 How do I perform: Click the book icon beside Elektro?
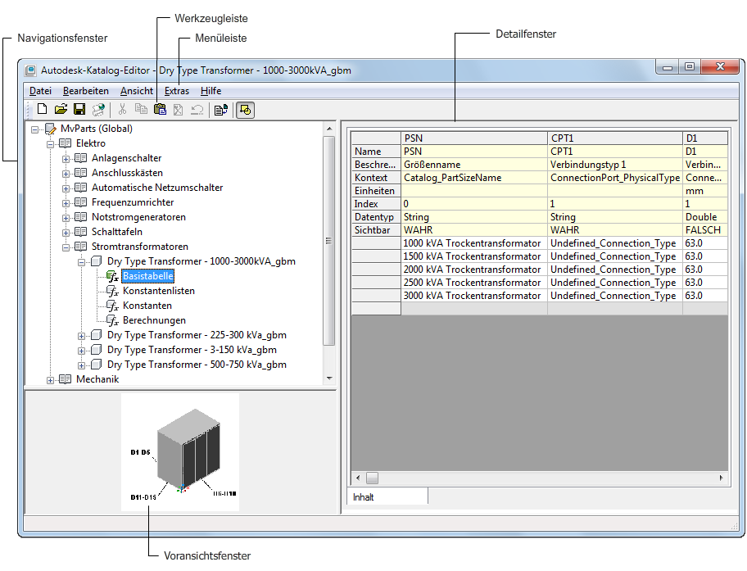(x=66, y=143)
